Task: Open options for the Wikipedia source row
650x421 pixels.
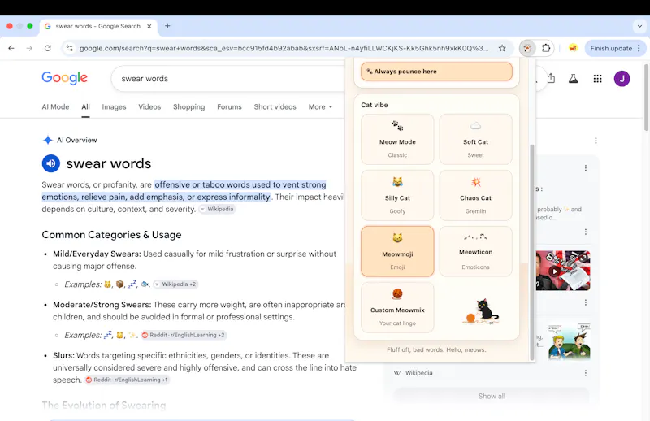Action: pyautogui.click(x=585, y=373)
